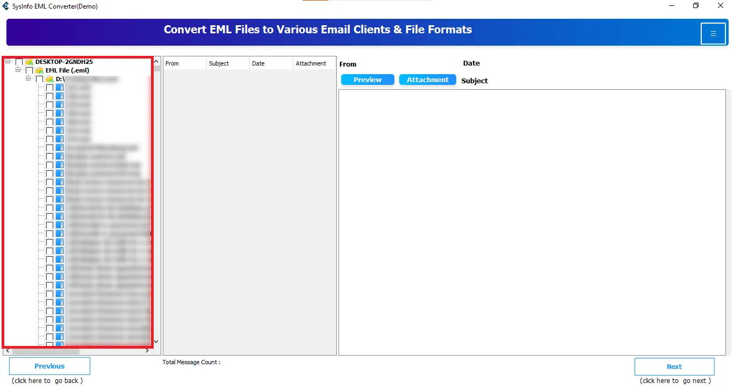Click the folder tree's scroll up arrow
Screen dimensions: 734x390
[157, 61]
